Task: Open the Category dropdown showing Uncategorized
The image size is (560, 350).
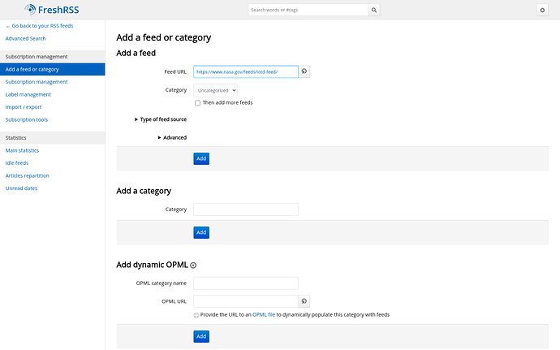Action: coord(215,90)
